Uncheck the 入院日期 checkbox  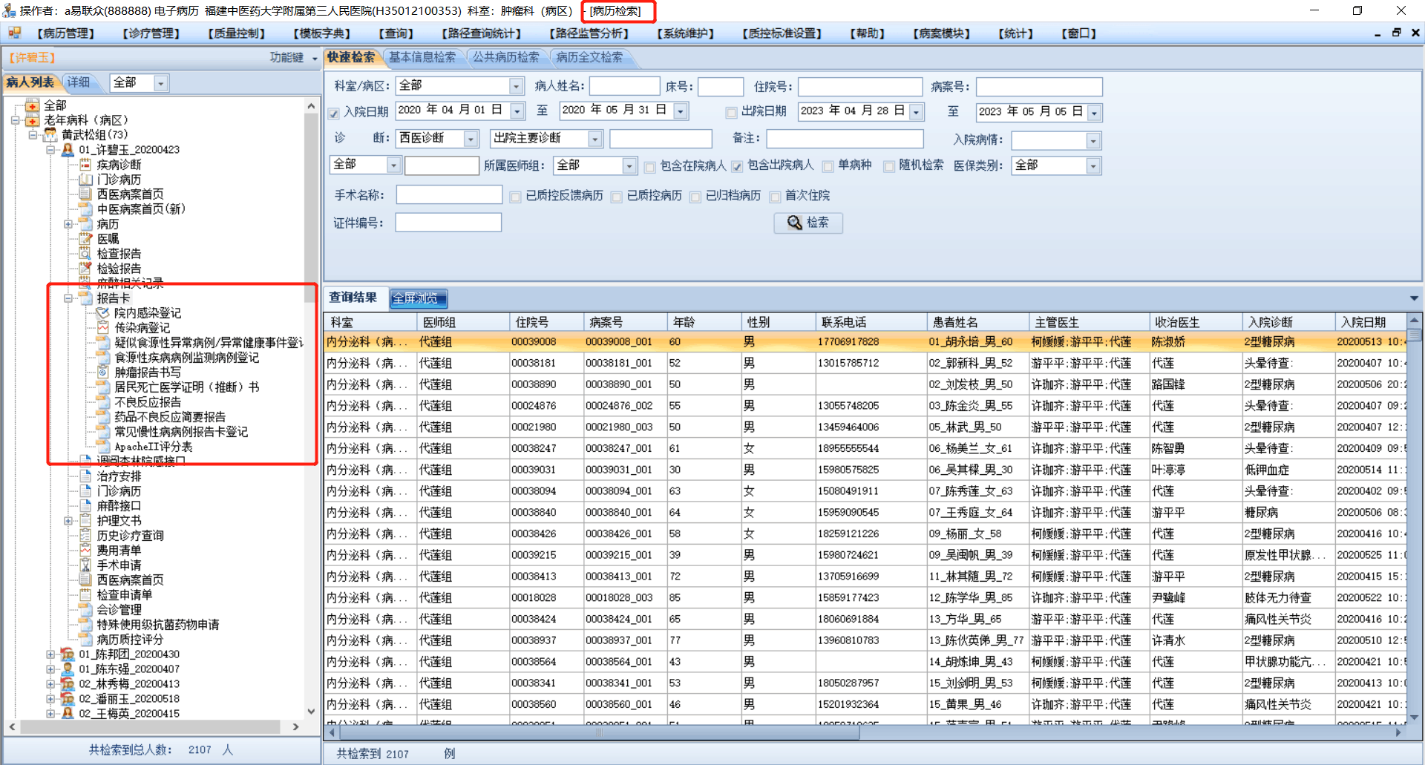pos(334,113)
